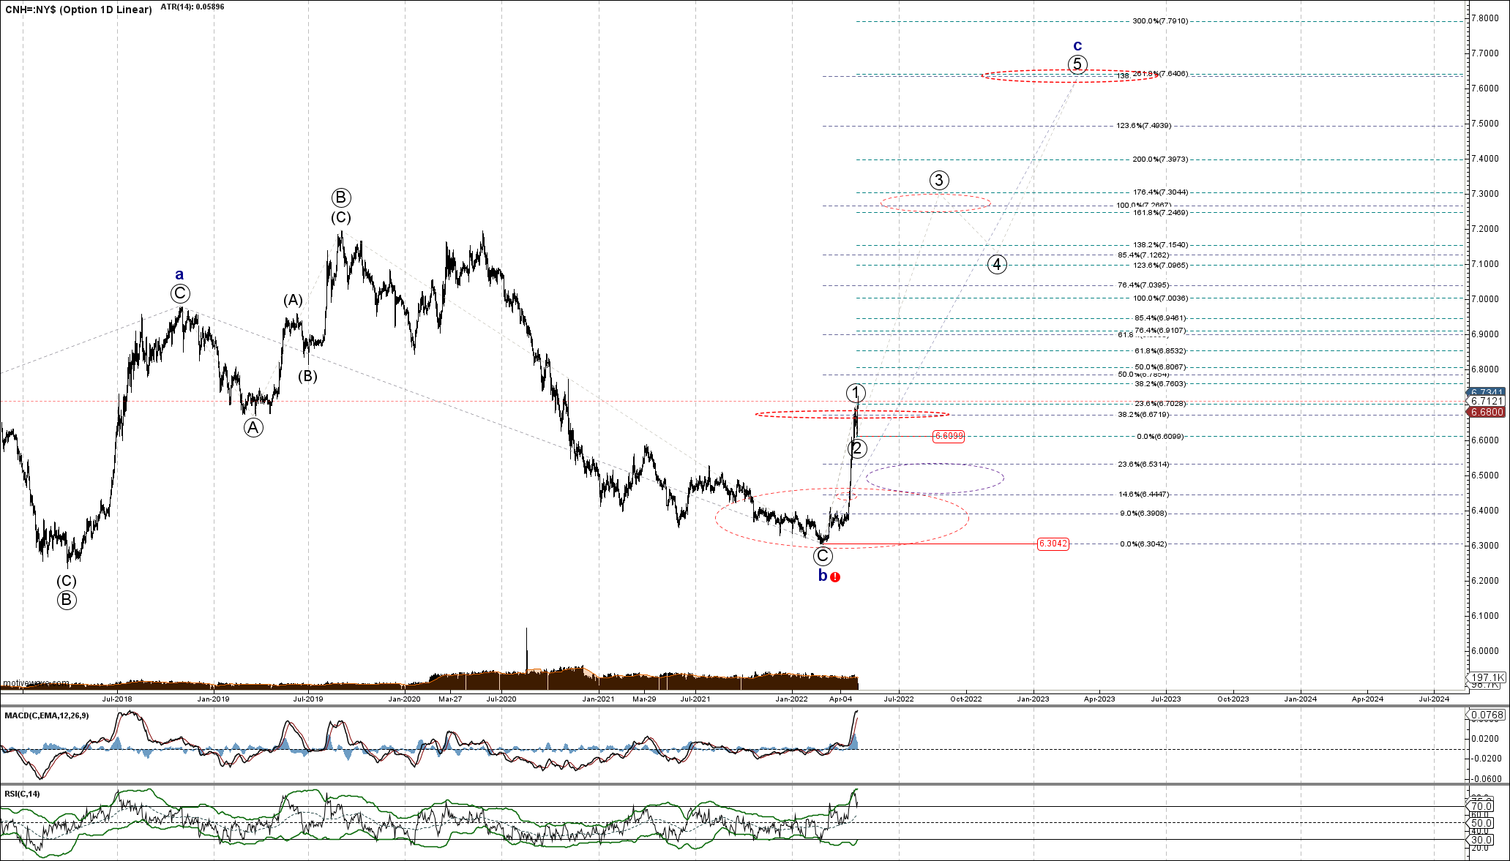Click the ATR(14) study label
The width and height of the screenshot is (1510, 861).
(193, 7)
